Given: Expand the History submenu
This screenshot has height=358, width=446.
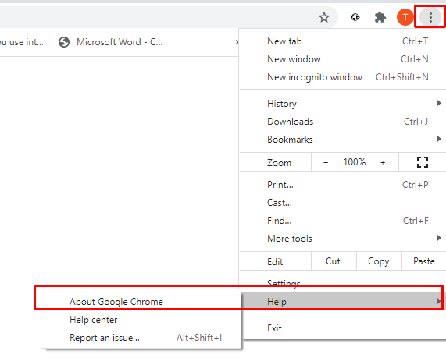Looking at the screenshot, I should [343, 104].
